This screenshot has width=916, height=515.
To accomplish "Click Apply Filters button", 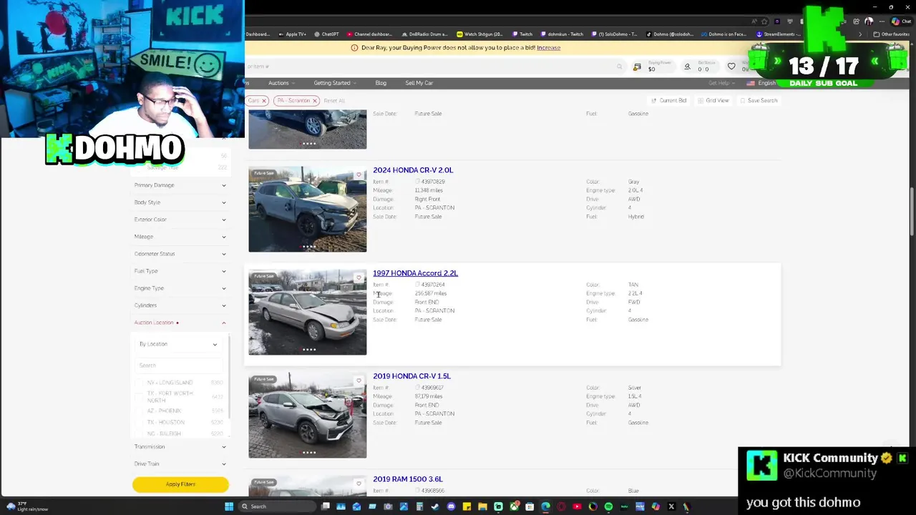I will tap(180, 484).
